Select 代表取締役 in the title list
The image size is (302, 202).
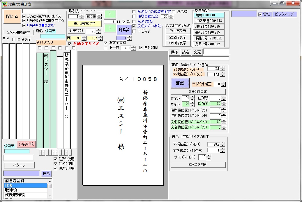pos(25,195)
